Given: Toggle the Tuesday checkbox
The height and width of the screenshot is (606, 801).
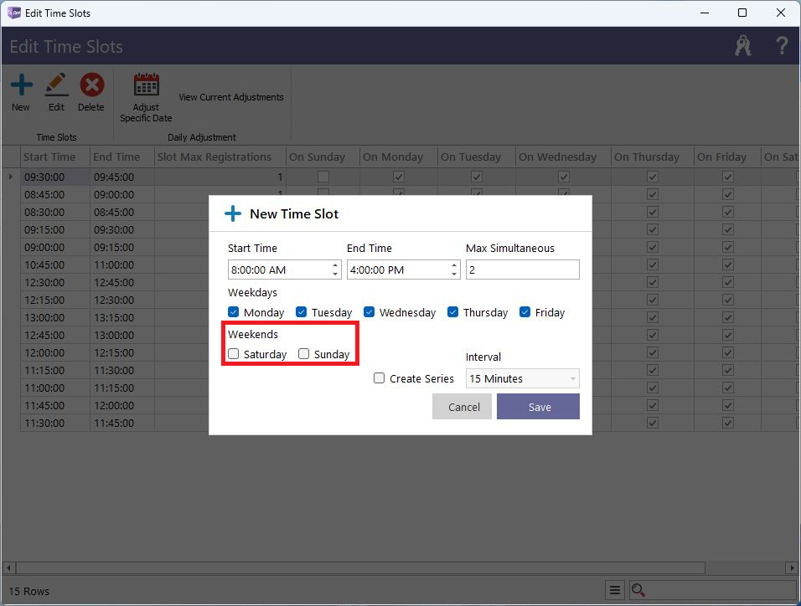Looking at the screenshot, I should (x=302, y=312).
